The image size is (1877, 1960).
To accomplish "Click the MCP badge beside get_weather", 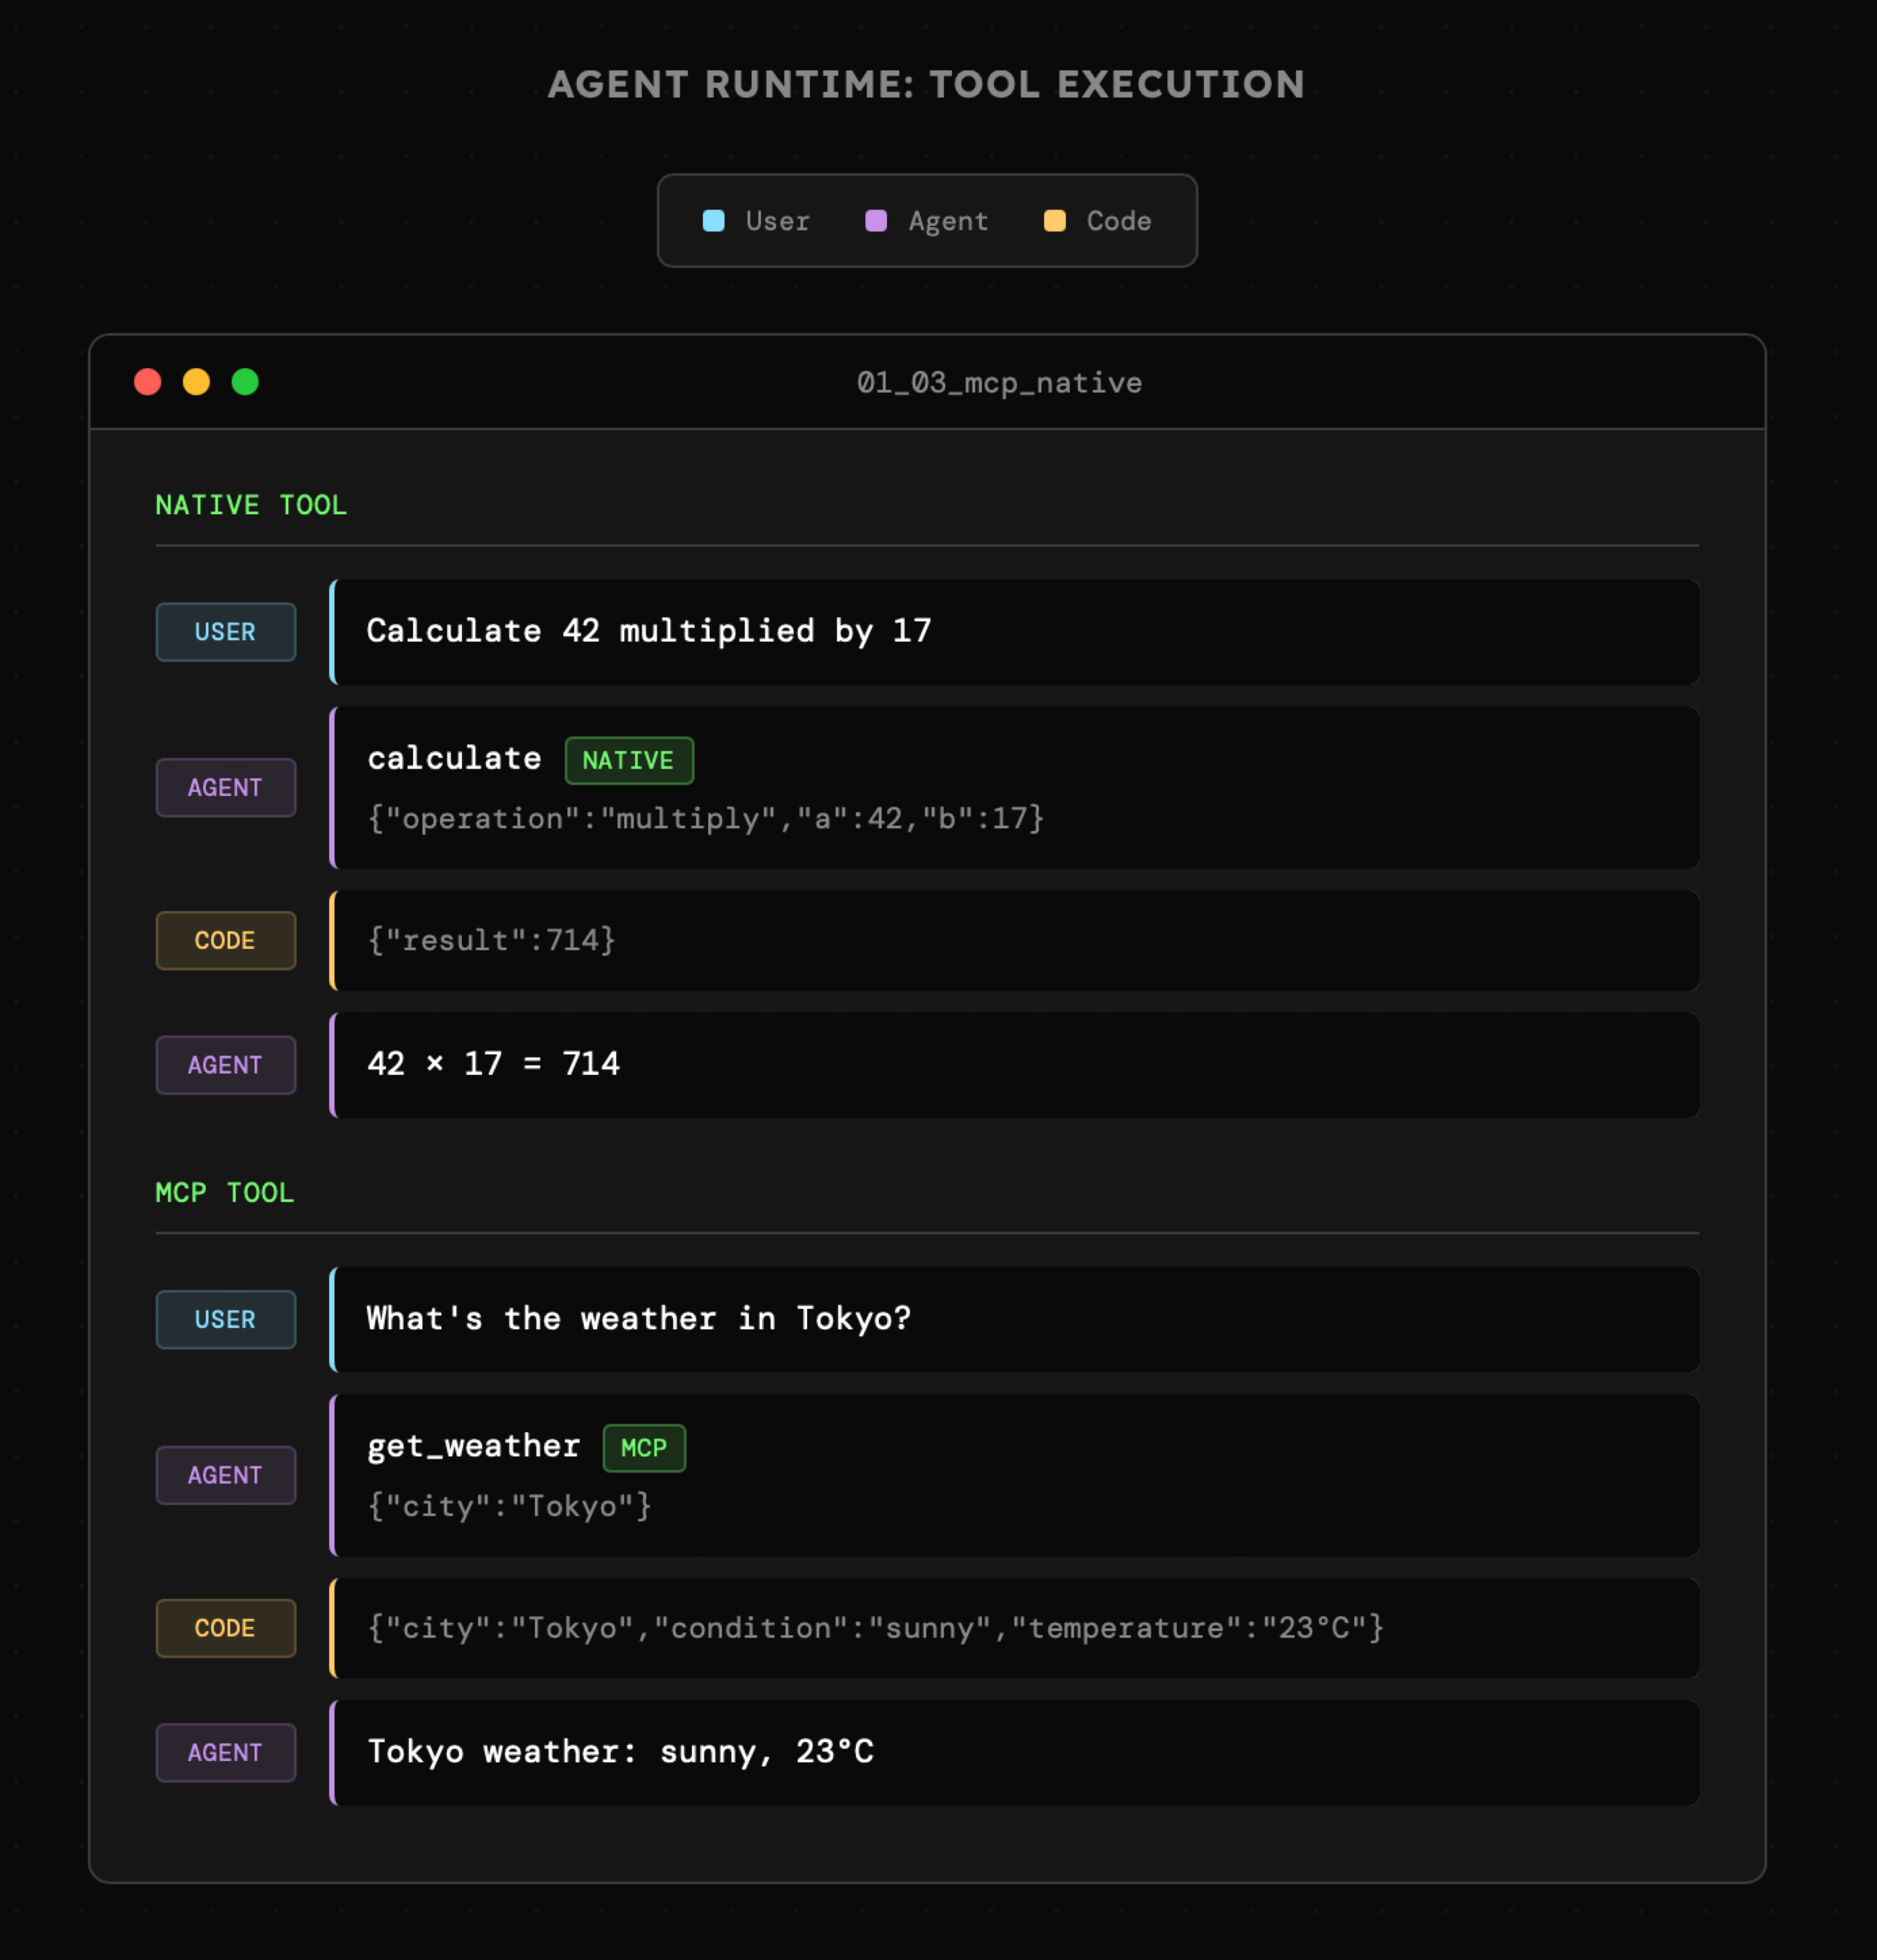I will pyautogui.click(x=644, y=1448).
